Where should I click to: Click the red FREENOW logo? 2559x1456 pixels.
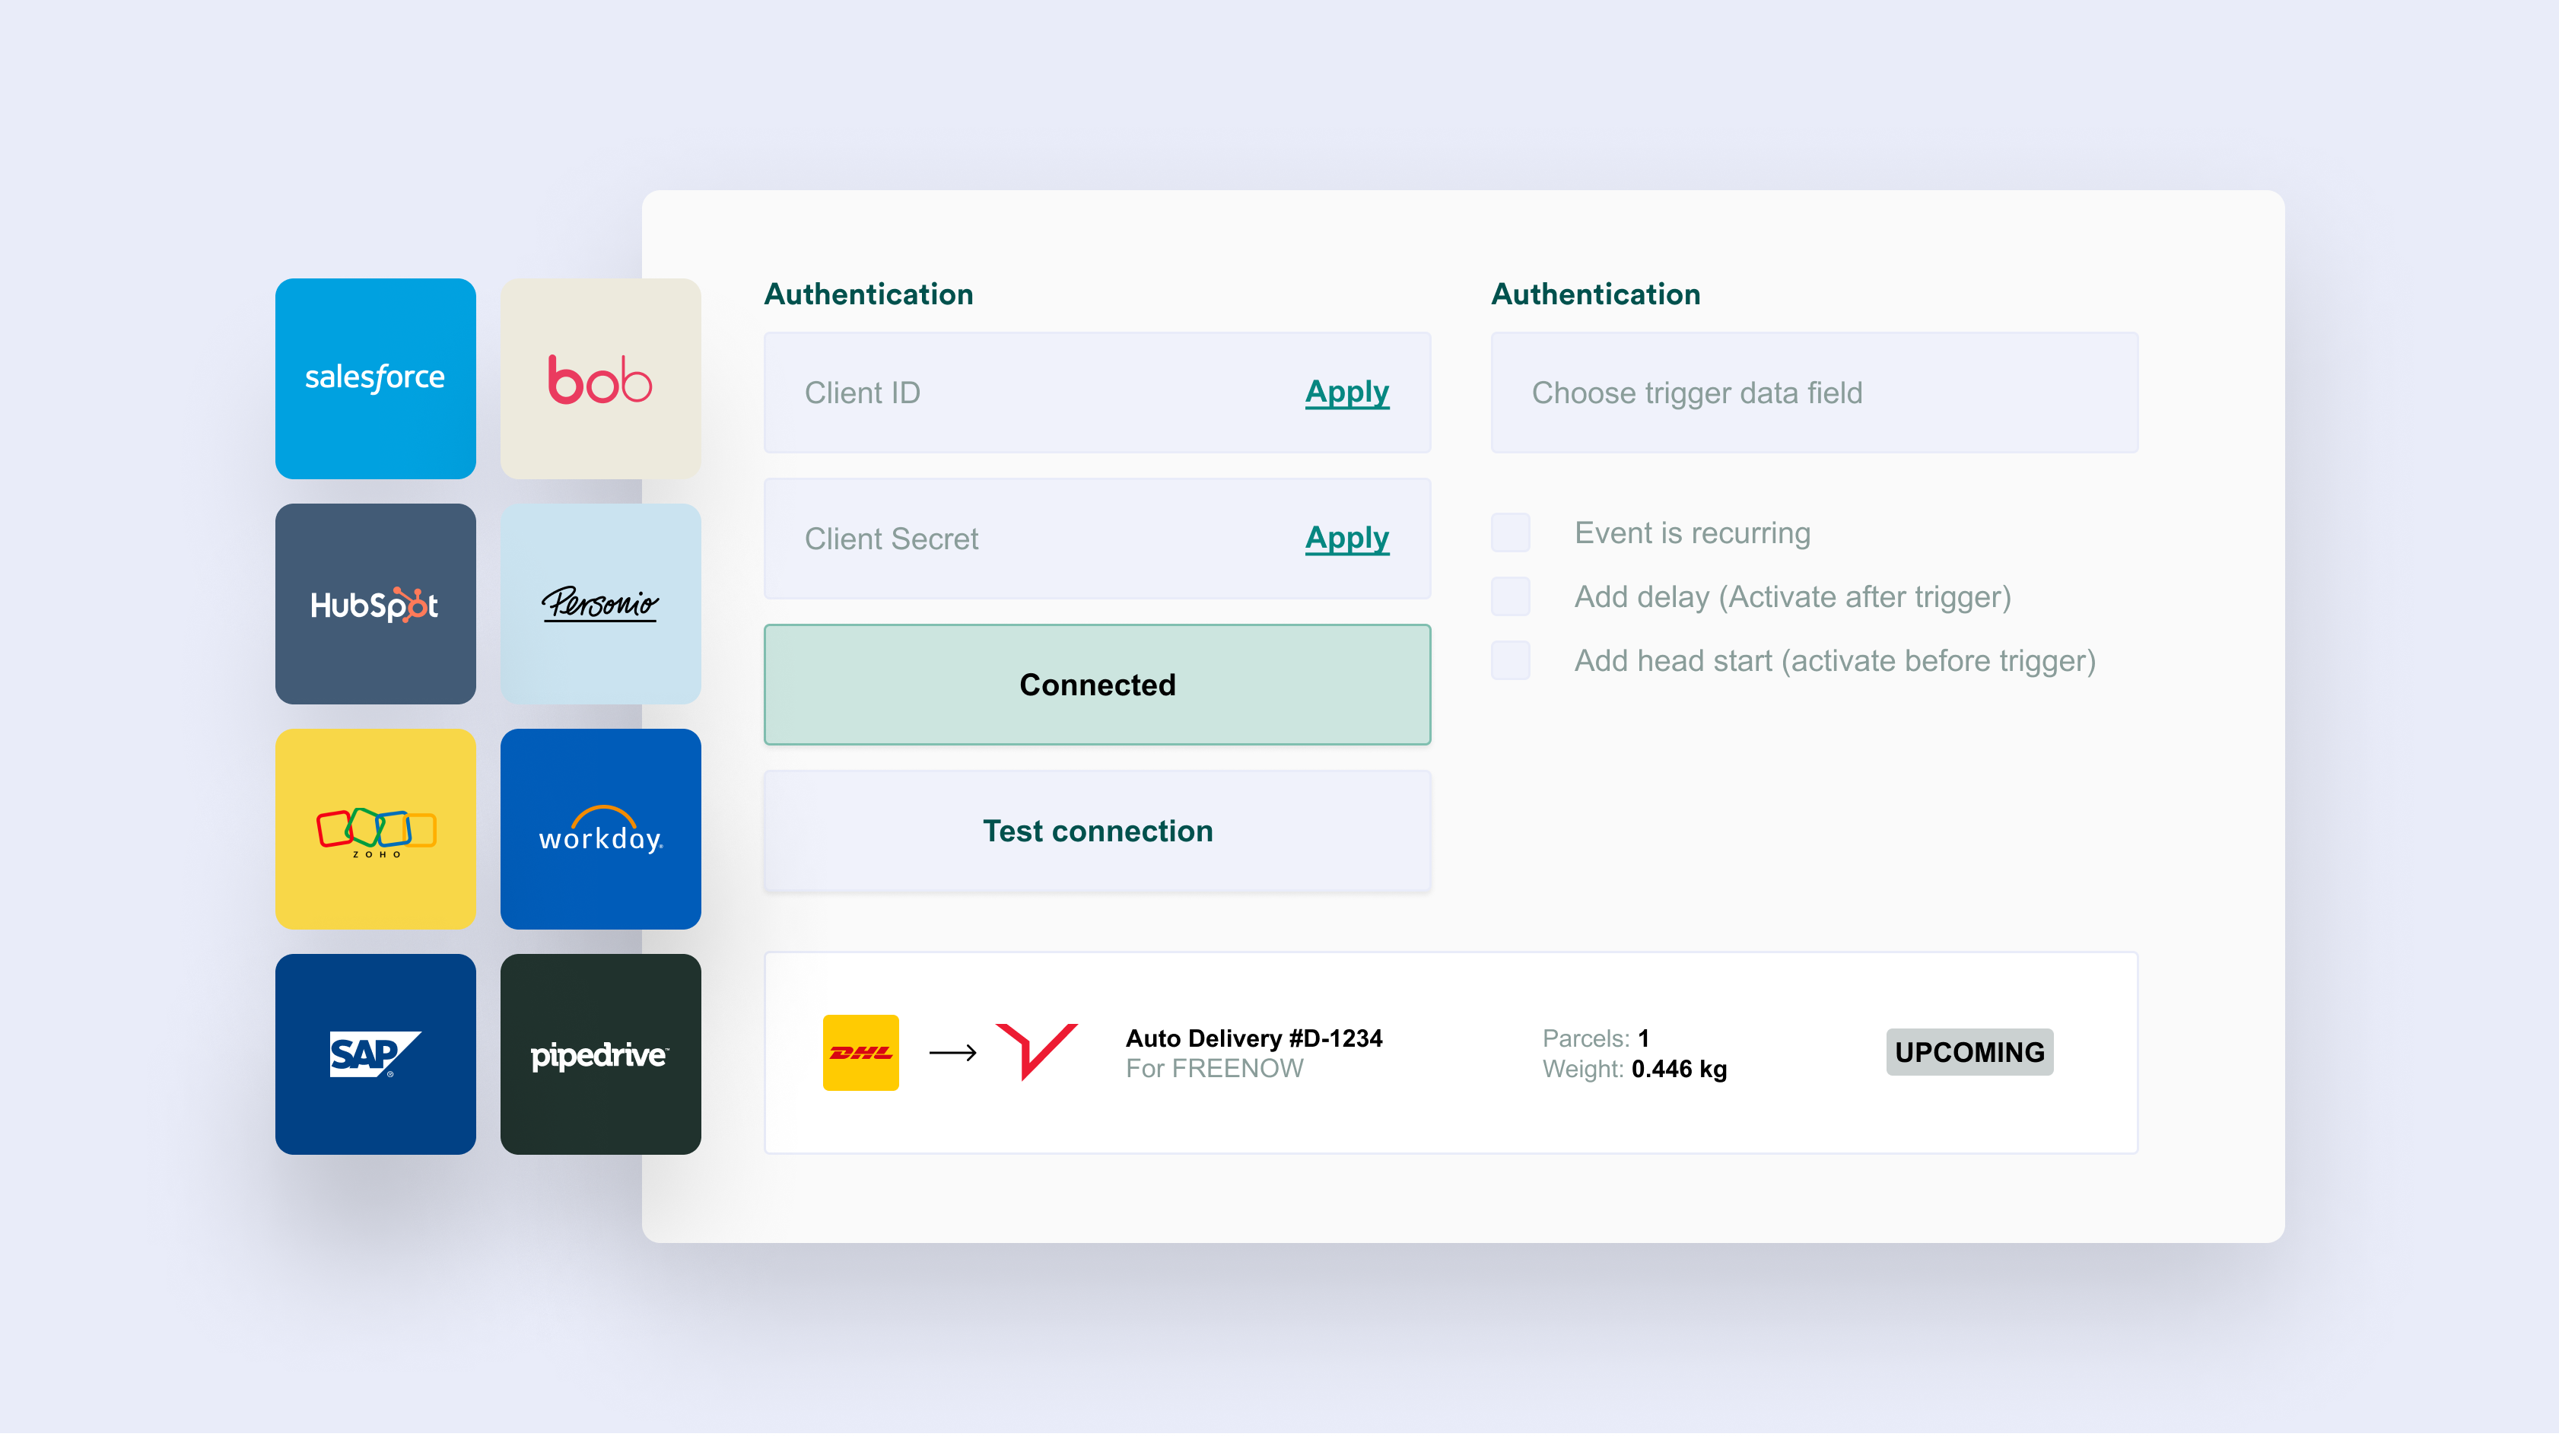[x=1036, y=1051]
